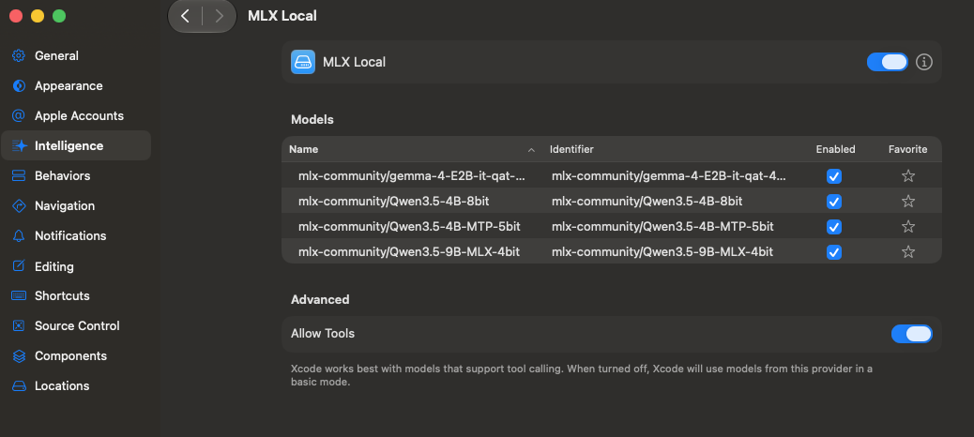Uncheck Enabled for Qwen3.5-9B-MLX-4bit model
Image resolution: width=974 pixels, height=437 pixels.
[x=834, y=252]
